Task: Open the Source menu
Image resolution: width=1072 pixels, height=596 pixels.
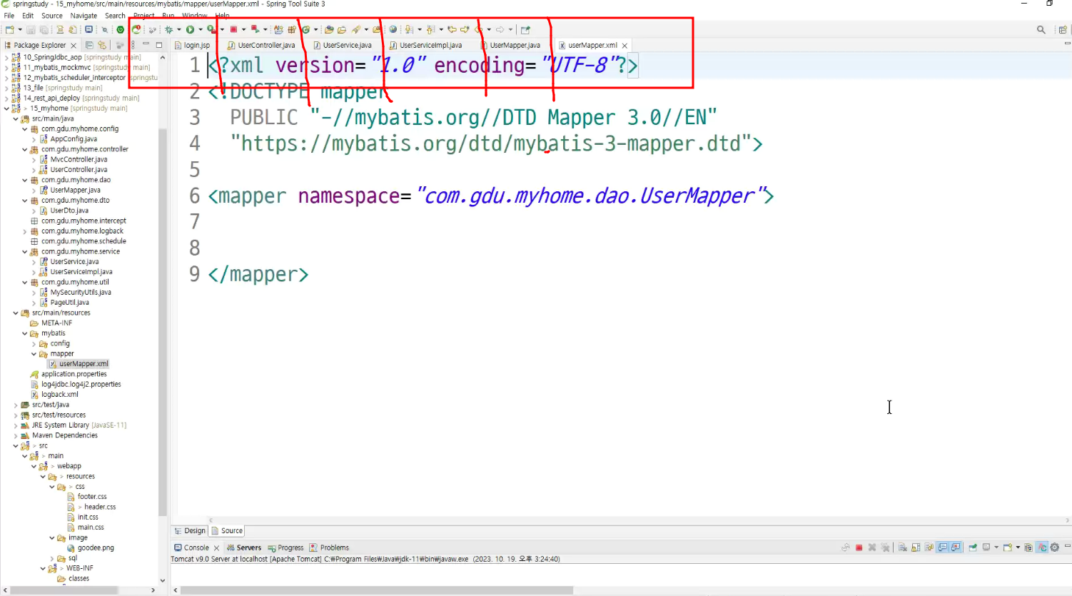Action: tap(51, 16)
